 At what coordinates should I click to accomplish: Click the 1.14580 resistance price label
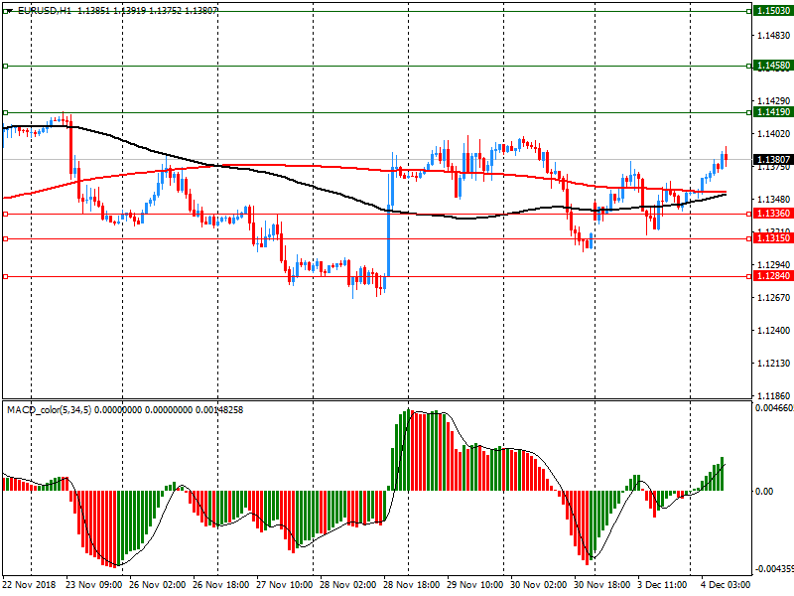(771, 66)
